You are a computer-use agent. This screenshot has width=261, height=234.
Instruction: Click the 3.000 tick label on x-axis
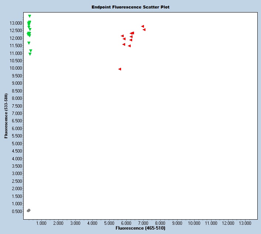tap(75, 223)
